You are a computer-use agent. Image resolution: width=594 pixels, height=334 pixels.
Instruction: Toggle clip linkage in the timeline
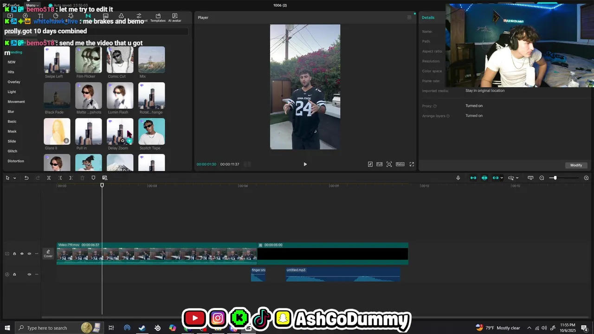495,178
